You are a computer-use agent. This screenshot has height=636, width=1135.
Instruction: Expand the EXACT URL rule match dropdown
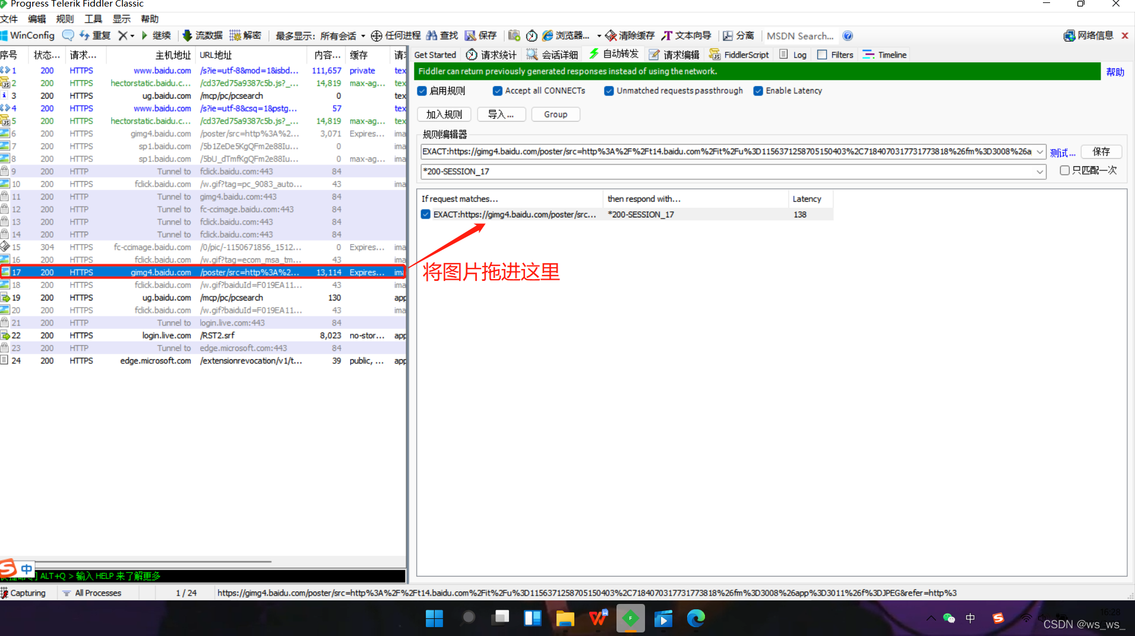[1040, 151]
